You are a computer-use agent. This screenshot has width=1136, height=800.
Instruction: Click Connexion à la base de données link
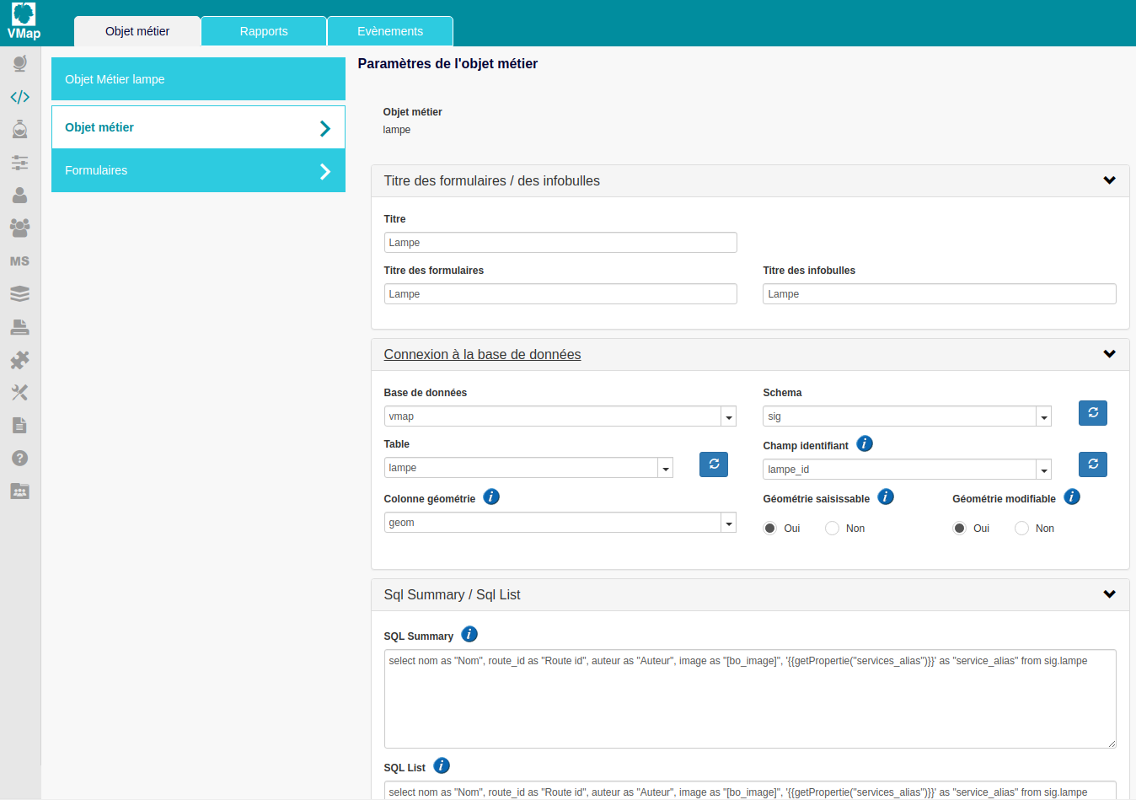point(482,354)
